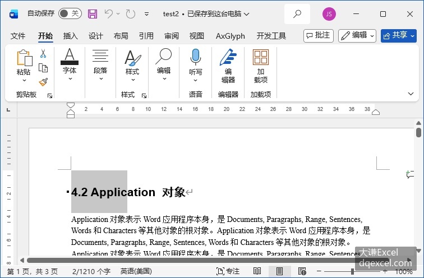Open the JS account profile avatar
Viewport: 424px width, 278px height.
click(329, 14)
